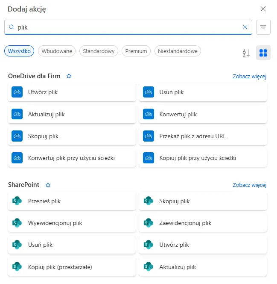Click SharePoint icon beside Zaewidencjonuj plik
This screenshot has height=284, width=277.
click(x=148, y=223)
